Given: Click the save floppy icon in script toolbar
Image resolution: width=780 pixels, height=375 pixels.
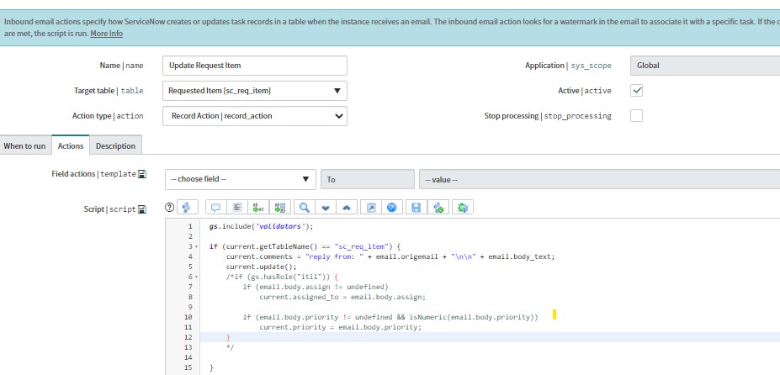Looking at the screenshot, I should click(417, 208).
